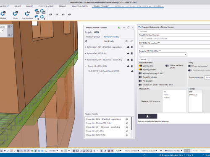Enable the NC soubory toggle

140,81
